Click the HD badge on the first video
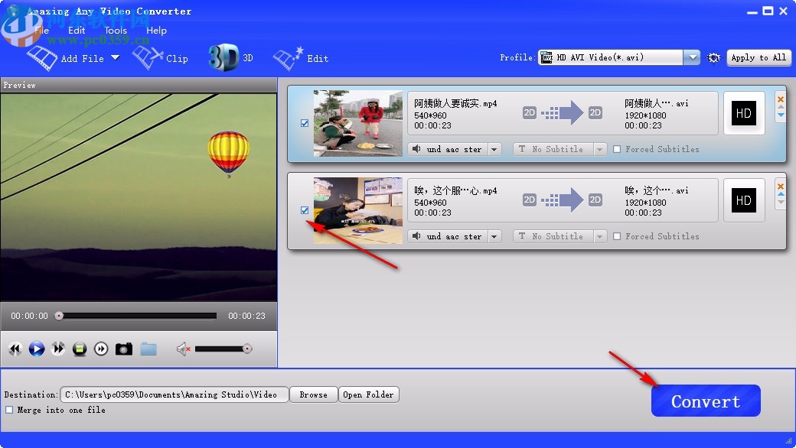Screen dimensions: 796x448 point(743,113)
